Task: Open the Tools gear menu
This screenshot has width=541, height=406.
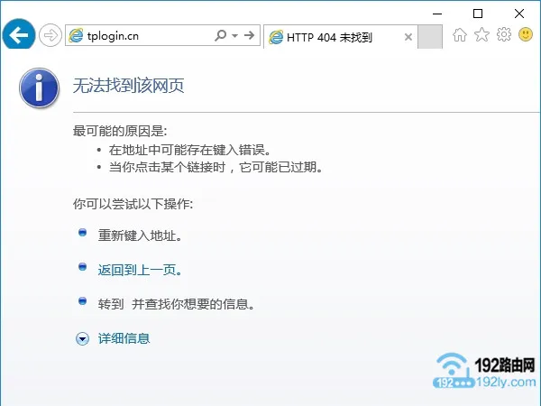Action: pyautogui.click(x=504, y=35)
